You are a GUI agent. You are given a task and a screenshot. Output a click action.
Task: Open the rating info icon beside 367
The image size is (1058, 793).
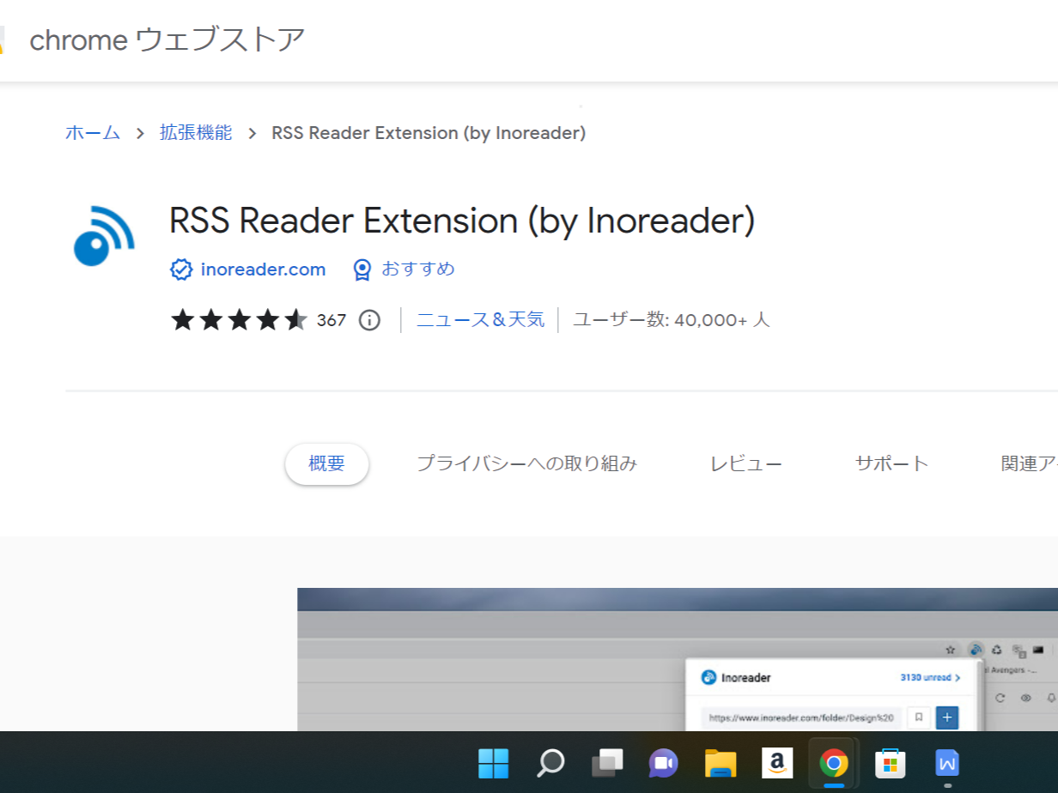(369, 320)
